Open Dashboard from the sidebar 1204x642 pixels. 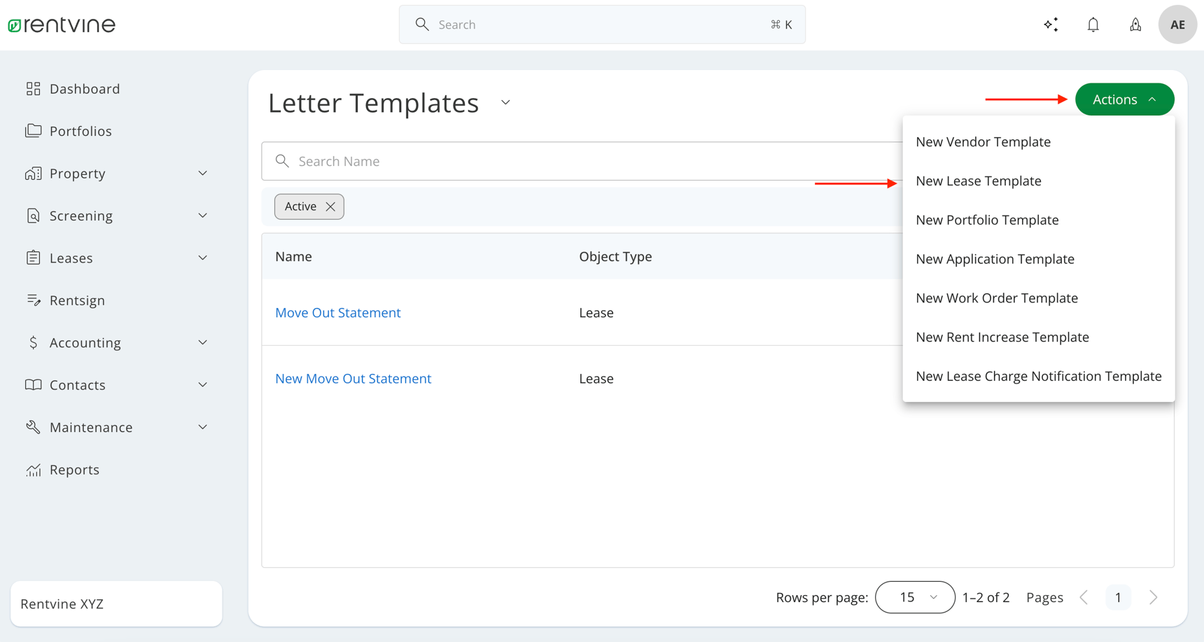84,89
